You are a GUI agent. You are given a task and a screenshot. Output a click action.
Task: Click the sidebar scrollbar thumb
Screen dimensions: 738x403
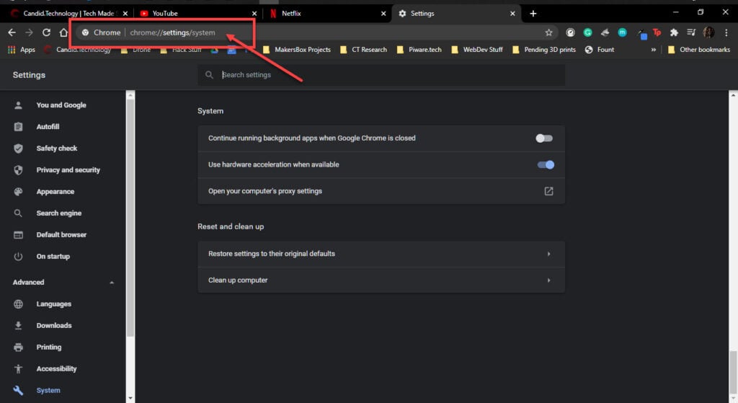tap(130, 217)
